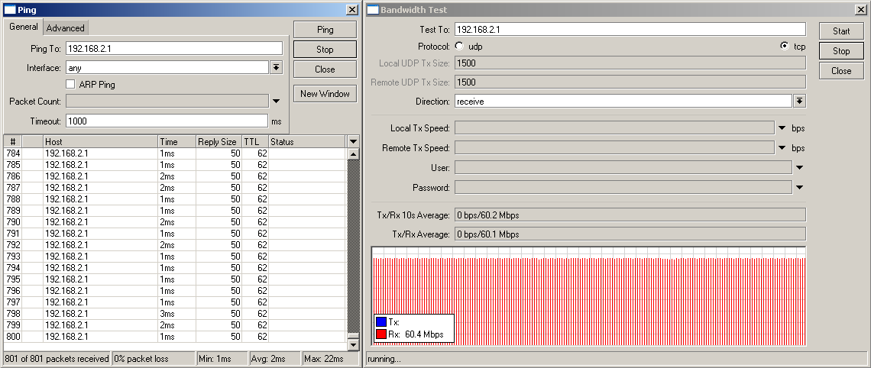Switch to the Advanced tab
The height and width of the screenshot is (368, 871).
(66, 27)
